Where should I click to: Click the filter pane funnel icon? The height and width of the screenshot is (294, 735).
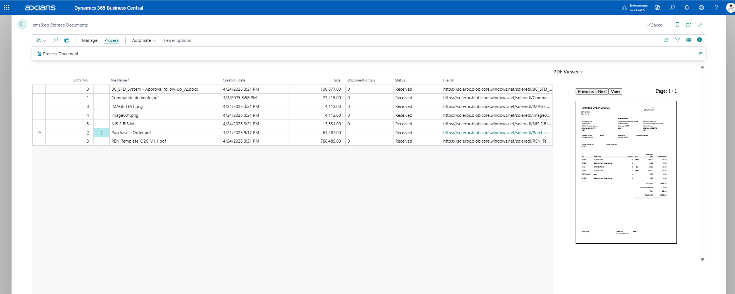click(x=677, y=40)
